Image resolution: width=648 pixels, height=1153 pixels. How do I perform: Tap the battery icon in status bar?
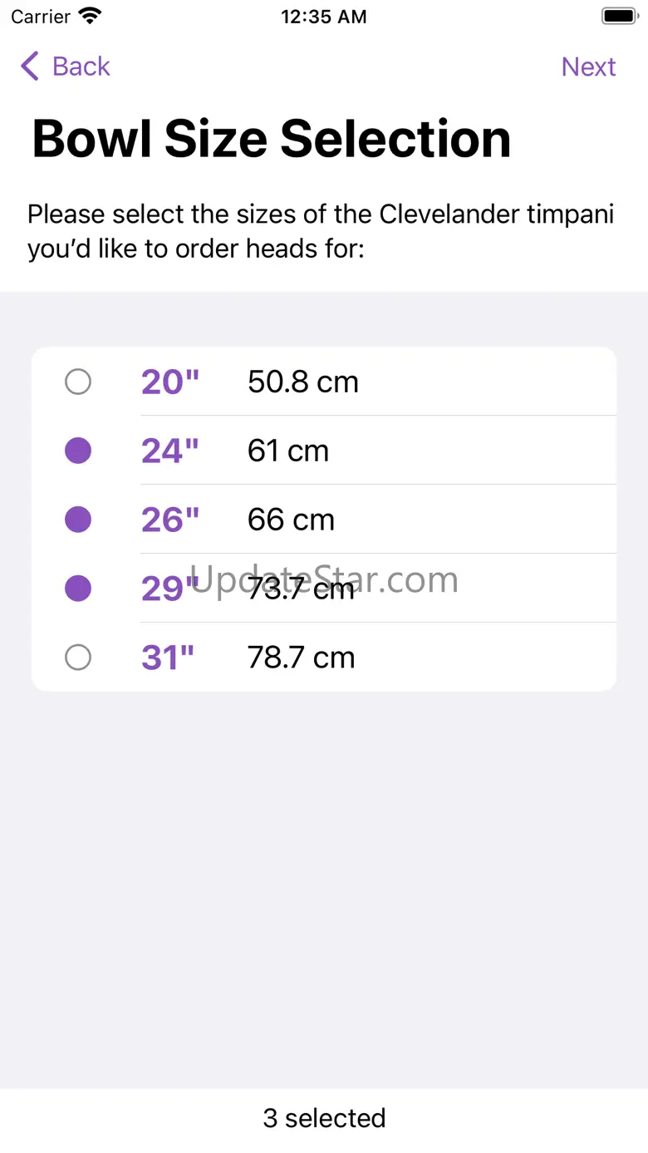[x=619, y=17]
